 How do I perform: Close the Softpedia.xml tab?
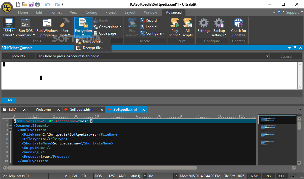click(144, 110)
